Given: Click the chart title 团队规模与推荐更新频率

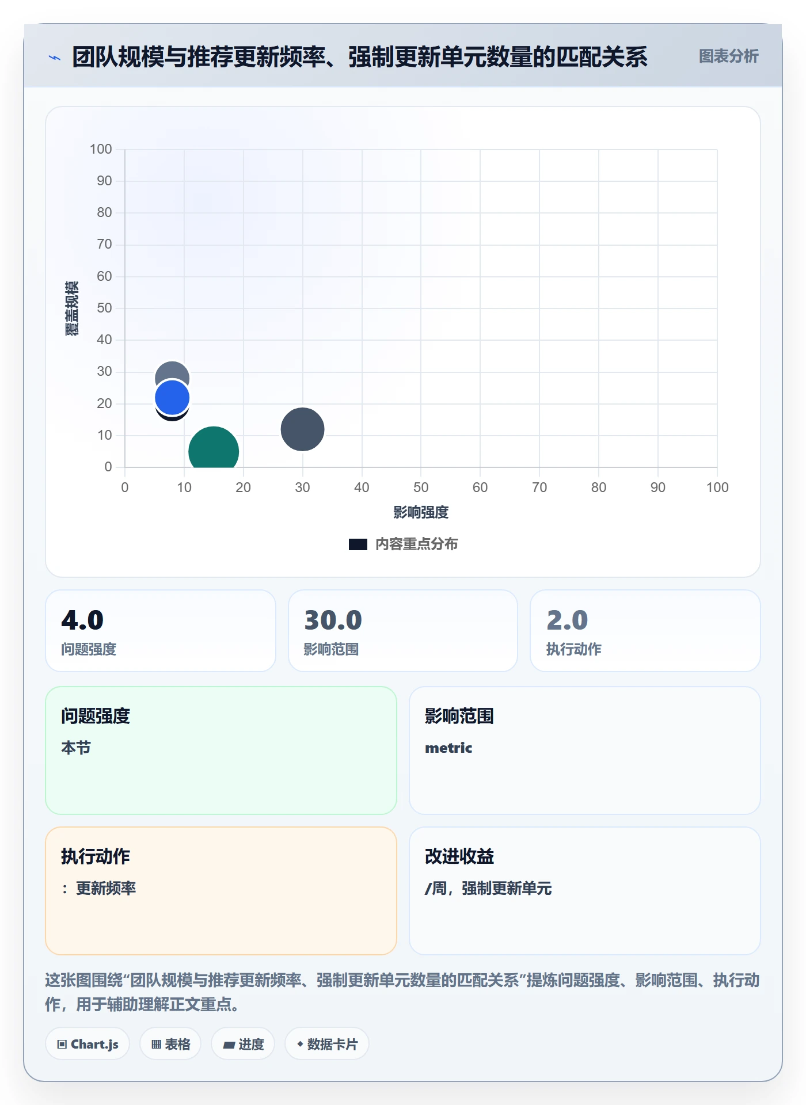Looking at the screenshot, I should (x=360, y=57).
